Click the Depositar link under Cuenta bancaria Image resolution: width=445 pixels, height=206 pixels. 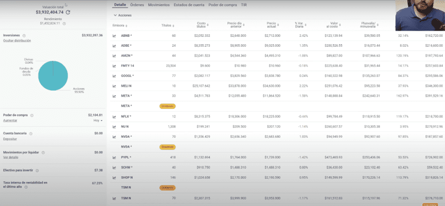(10, 139)
